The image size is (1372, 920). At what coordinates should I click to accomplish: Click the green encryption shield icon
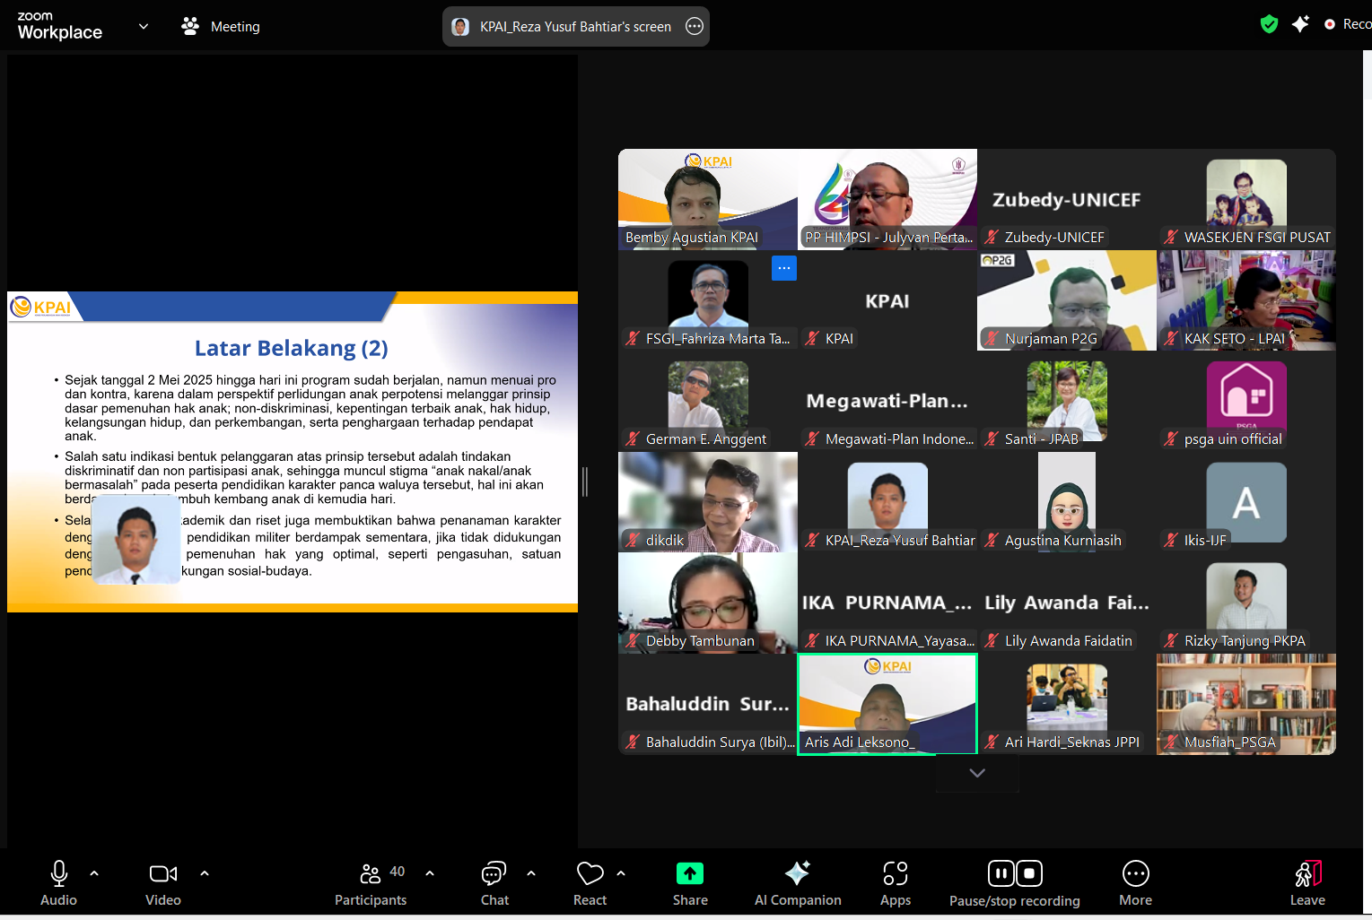point(1269,24)
